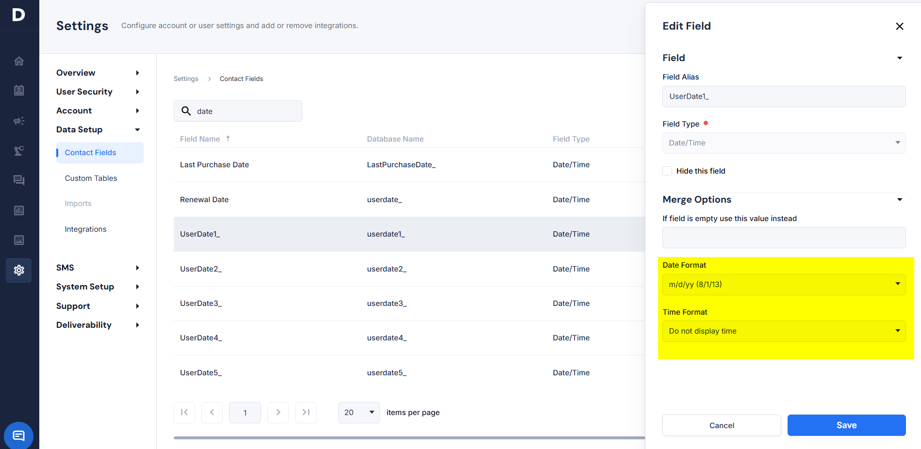921x449 pixels.
Task: Collapse the Merge Options section
Action: (899, 200)
